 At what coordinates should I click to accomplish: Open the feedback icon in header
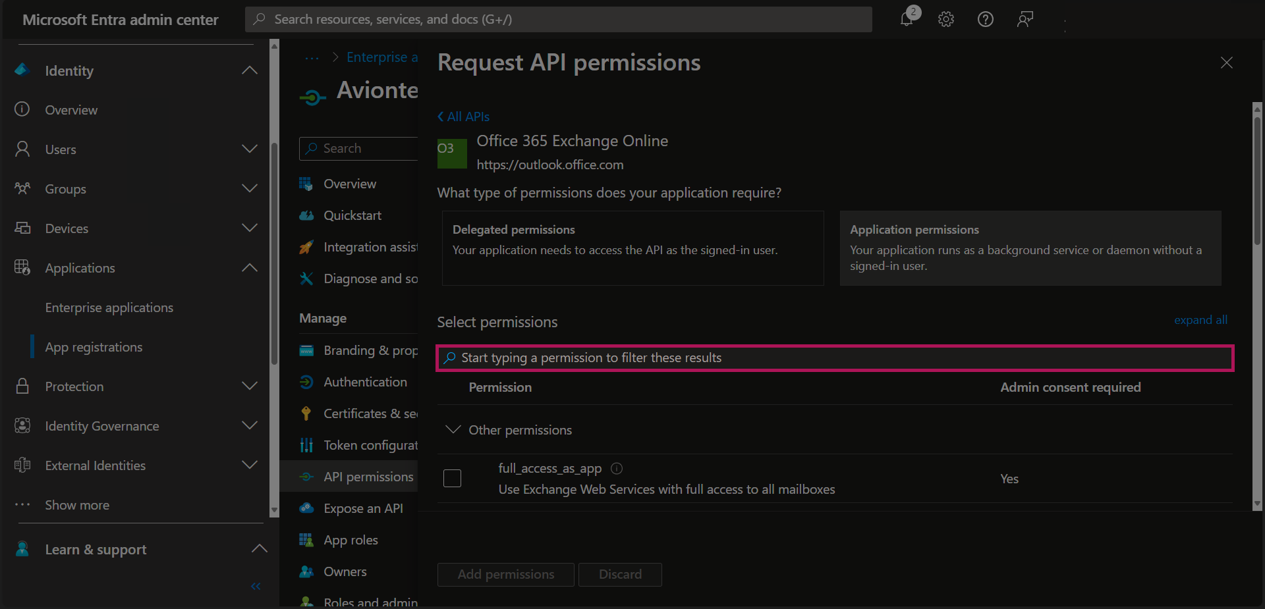[1025, 19]
